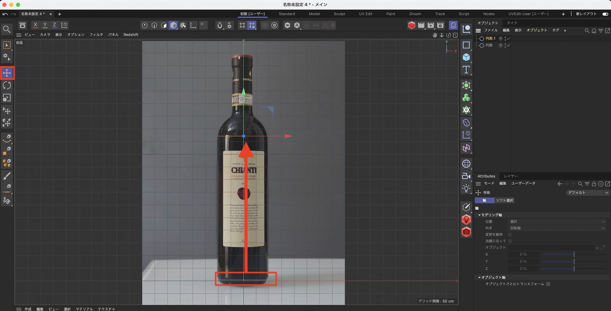Check オブジェクトごとにトランスフォーム checkbox
The width and height of the screenshot is (611, 311).
coord(548,284)
